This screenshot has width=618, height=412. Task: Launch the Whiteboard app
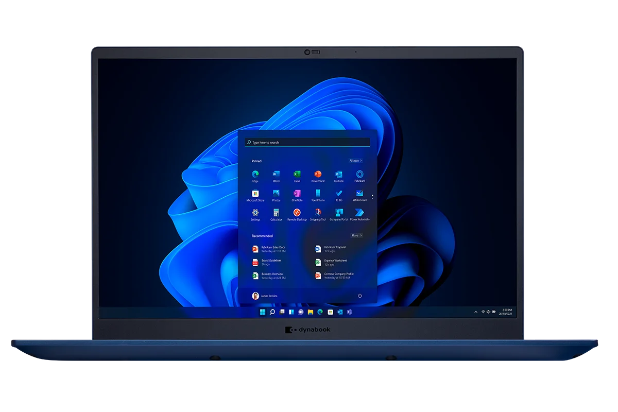tap(359, 194)
